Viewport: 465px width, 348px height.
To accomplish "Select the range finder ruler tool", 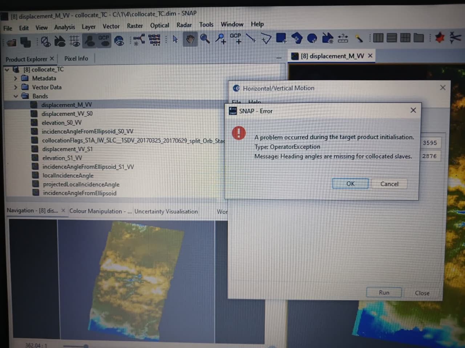I will 343,38.
